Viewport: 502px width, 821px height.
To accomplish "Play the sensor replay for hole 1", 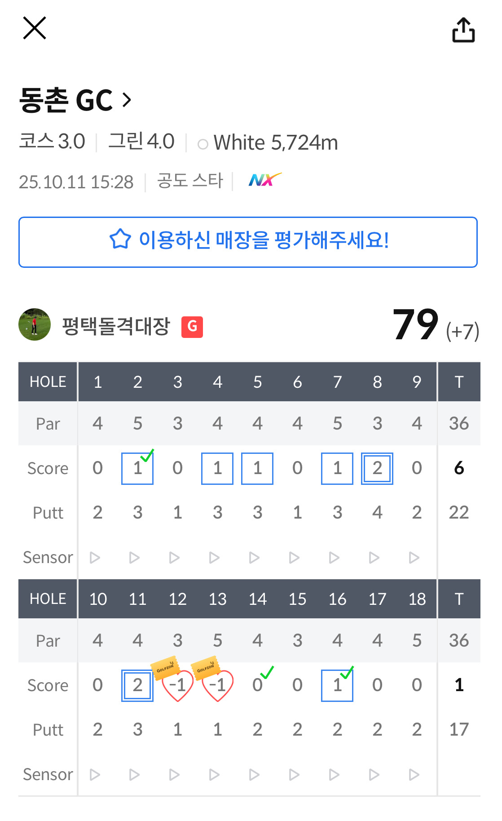I will pos(95,558).
